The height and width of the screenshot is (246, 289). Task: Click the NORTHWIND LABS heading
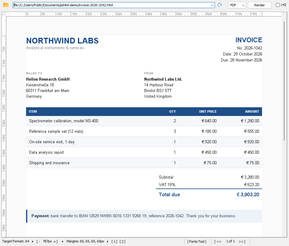(62, 41)
